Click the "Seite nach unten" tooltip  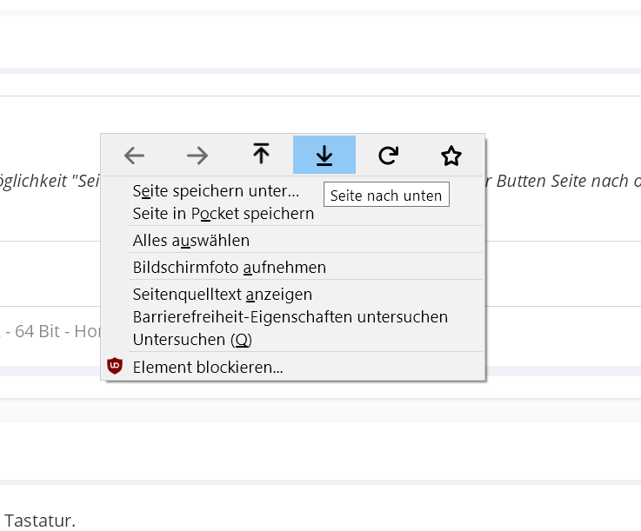point(386,196)
